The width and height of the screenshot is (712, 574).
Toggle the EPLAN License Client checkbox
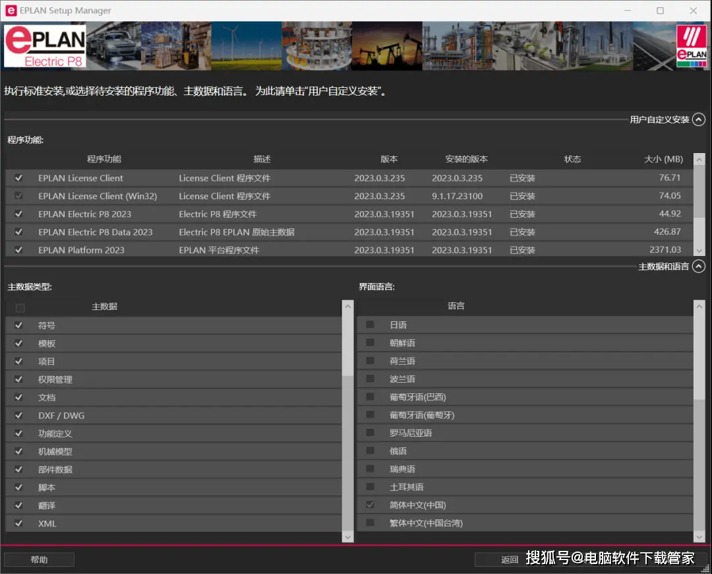click(x=18, y=177)
